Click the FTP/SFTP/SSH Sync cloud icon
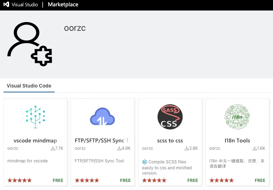Screen dimensions: 273x190 (x=103, y=117)
